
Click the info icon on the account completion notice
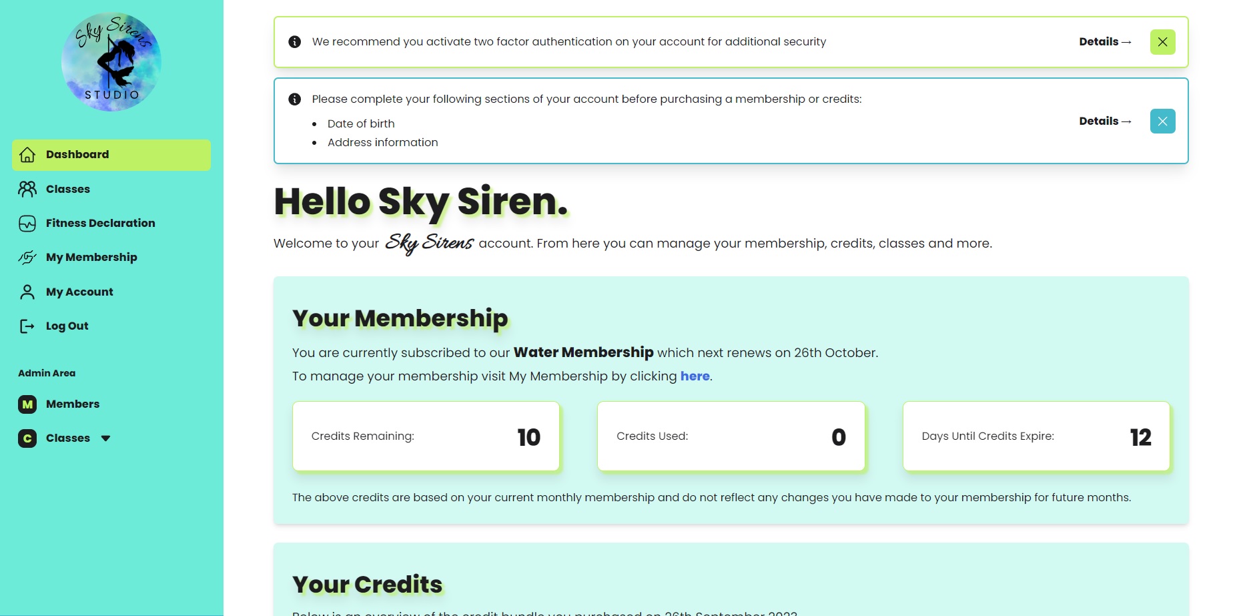click(294, 99)
